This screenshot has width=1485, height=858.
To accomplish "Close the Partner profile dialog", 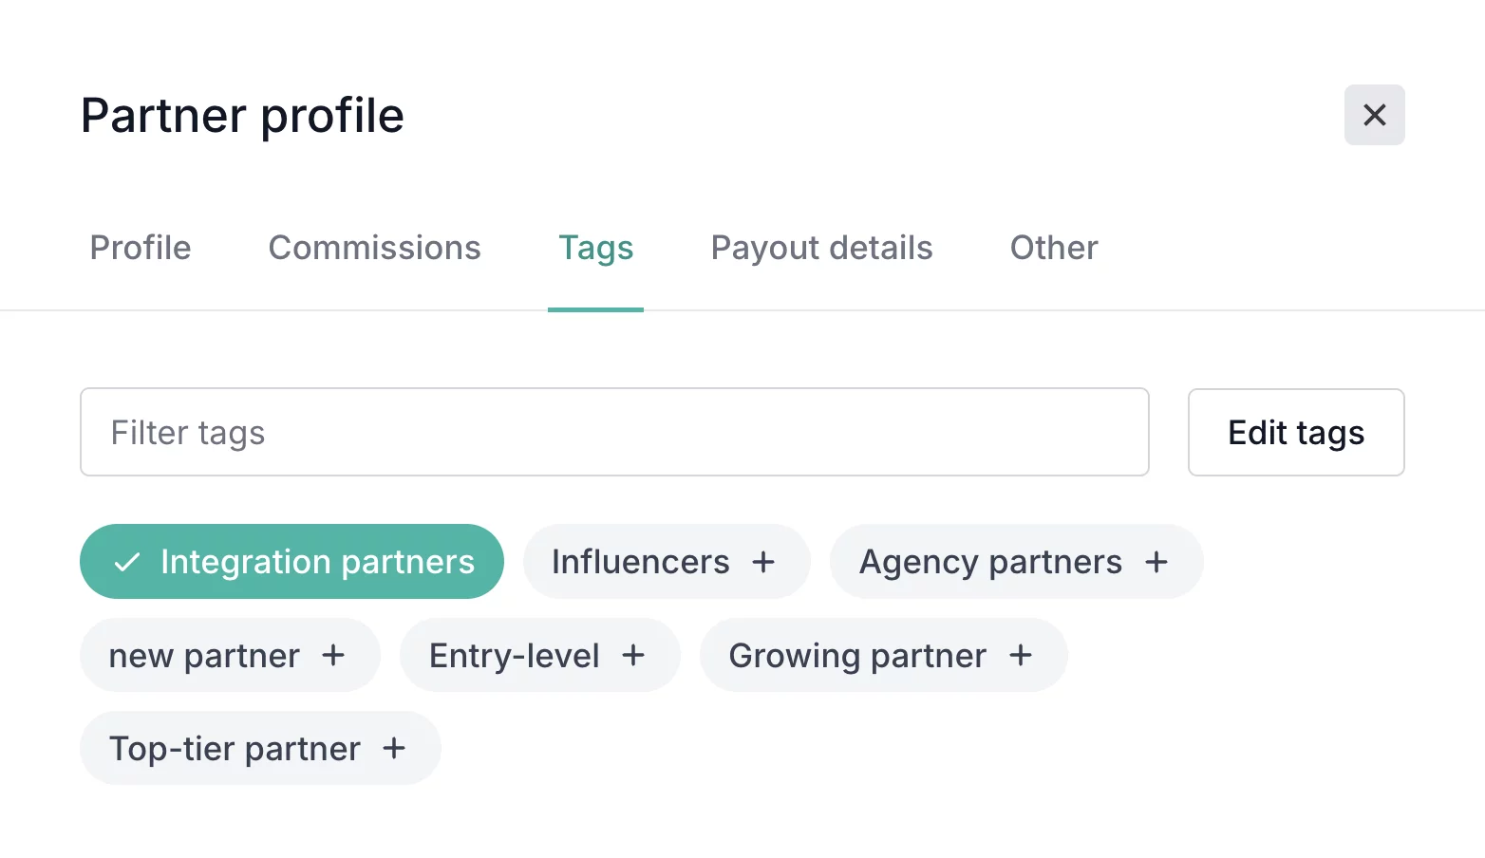I will (x=1374, y=115).
